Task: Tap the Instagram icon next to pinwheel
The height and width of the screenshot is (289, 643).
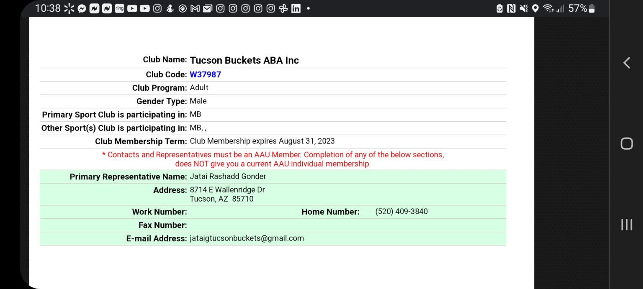Action: (270, 8)
